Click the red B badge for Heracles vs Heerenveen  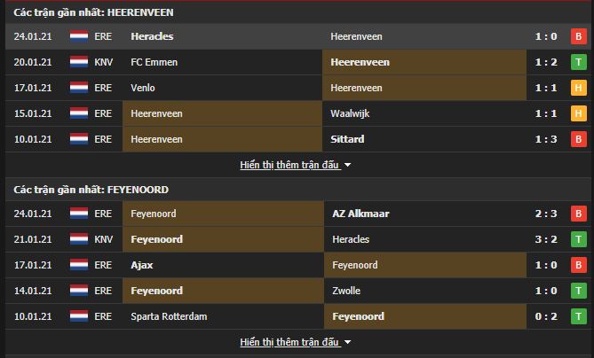point(579,36)
